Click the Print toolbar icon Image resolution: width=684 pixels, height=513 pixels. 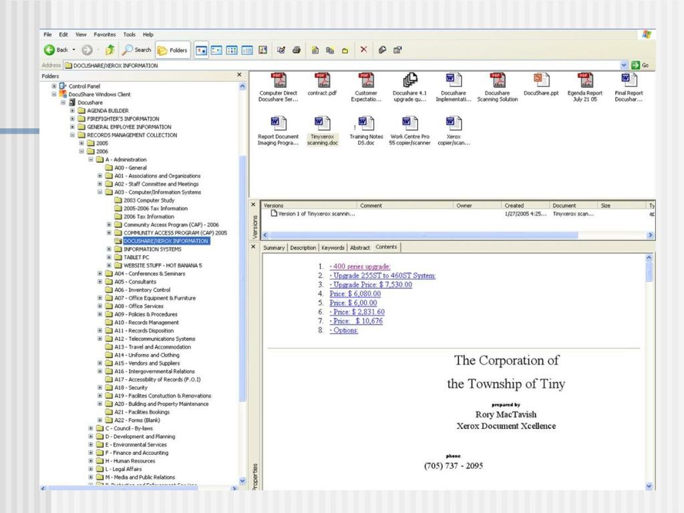point(297,49)
